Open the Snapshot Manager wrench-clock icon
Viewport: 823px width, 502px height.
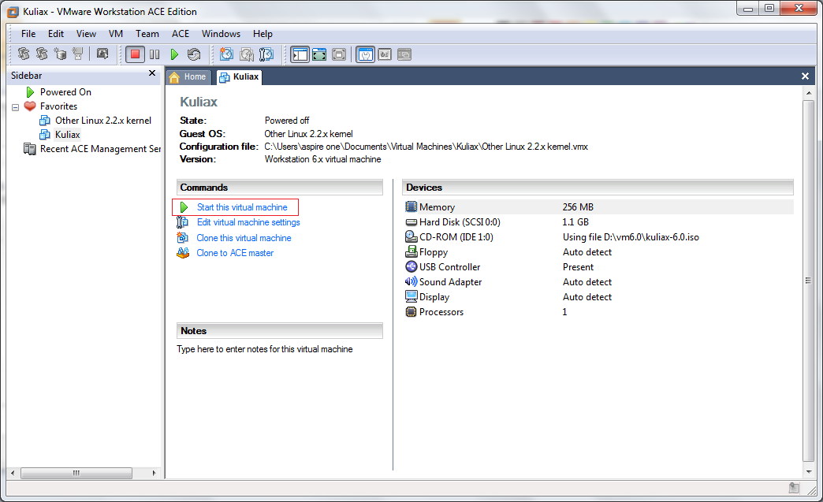tap(266, 54)
